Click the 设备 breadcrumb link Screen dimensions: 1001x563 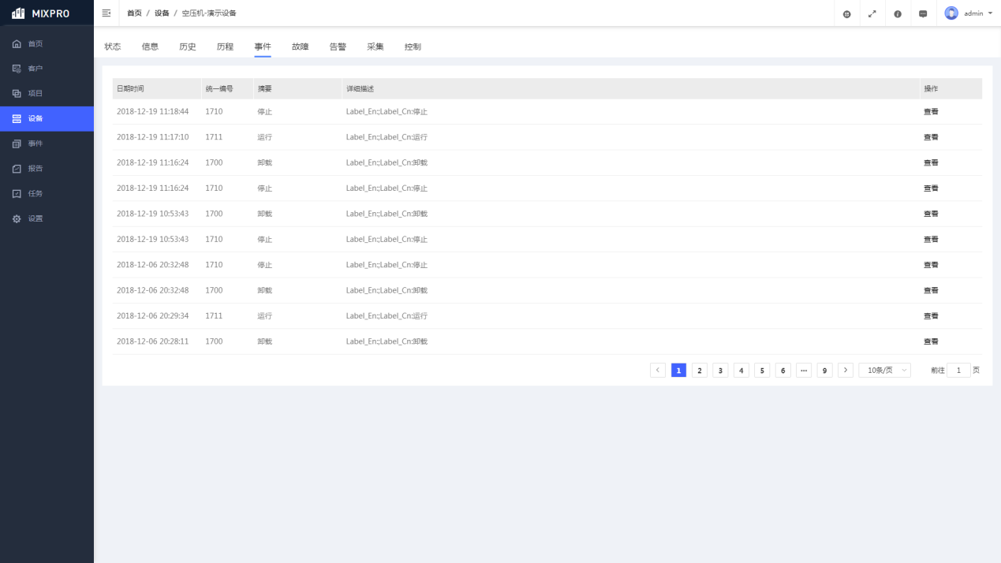pos(162,13)
